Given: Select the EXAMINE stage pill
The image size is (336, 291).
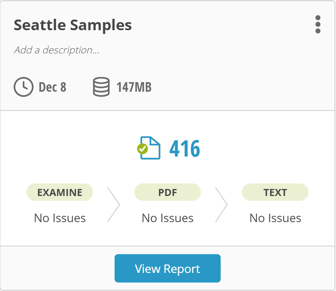Looking at the screenshot, I should (60, 192).
